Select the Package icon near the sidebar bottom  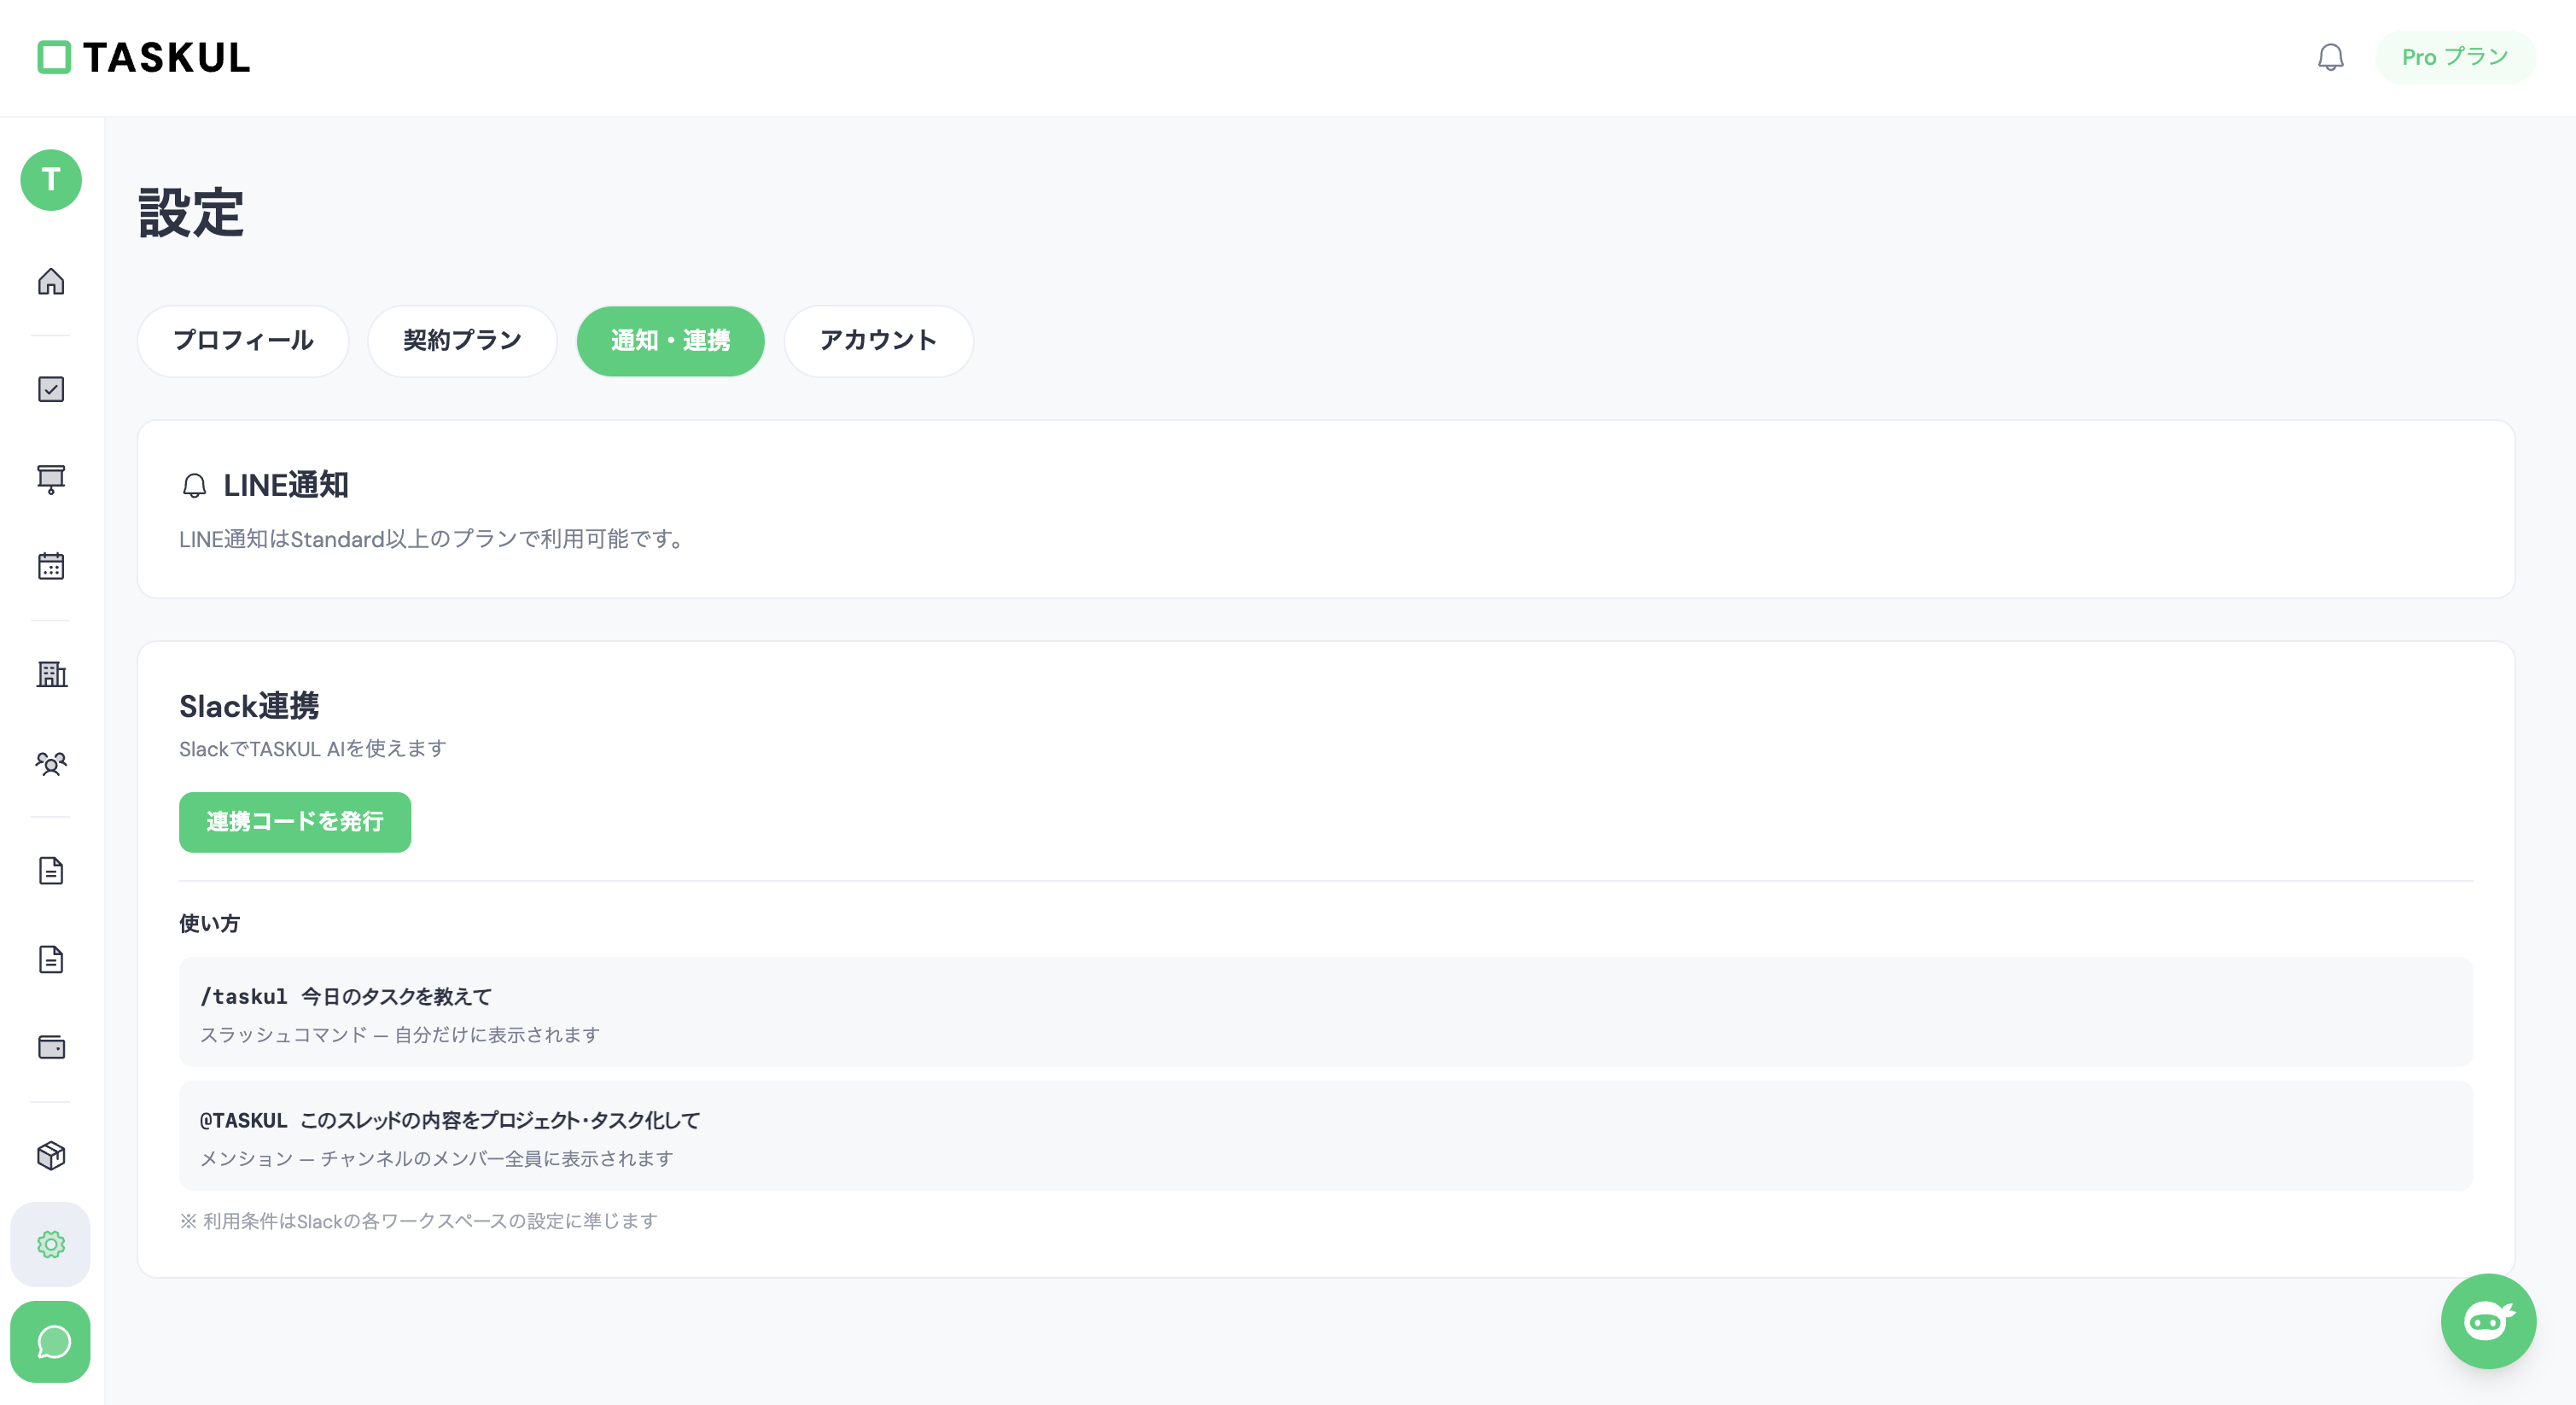coord(50,1156)
